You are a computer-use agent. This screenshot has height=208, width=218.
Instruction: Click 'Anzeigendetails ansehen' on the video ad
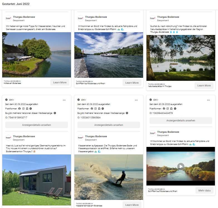click(181, 121)
